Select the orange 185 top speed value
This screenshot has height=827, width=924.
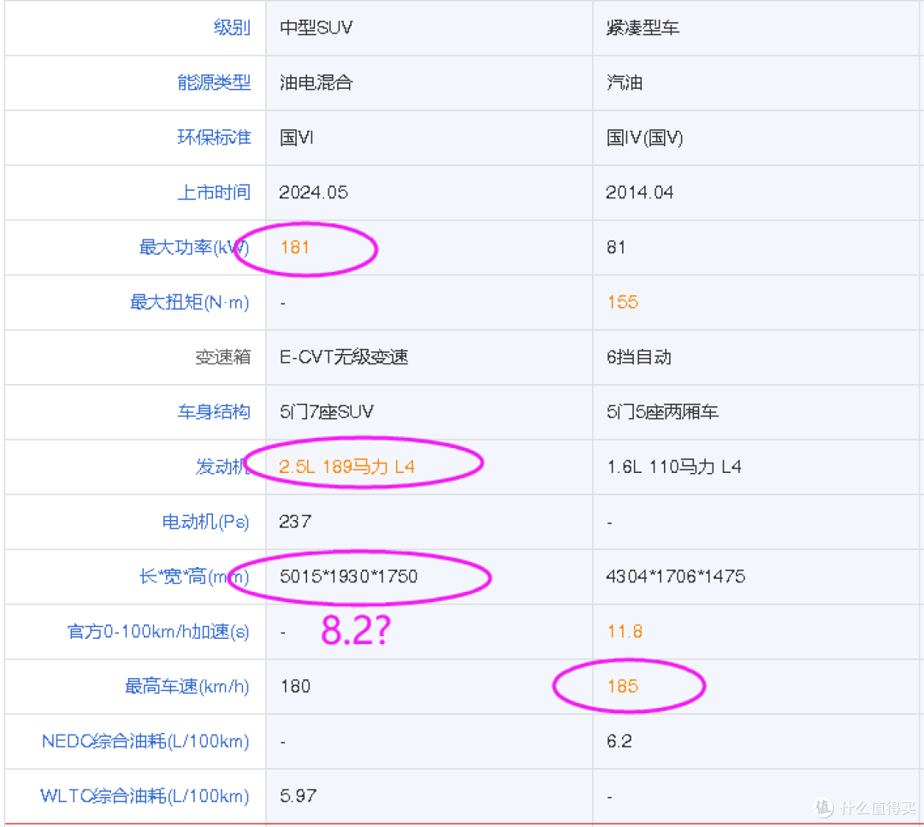coord(623,686)
